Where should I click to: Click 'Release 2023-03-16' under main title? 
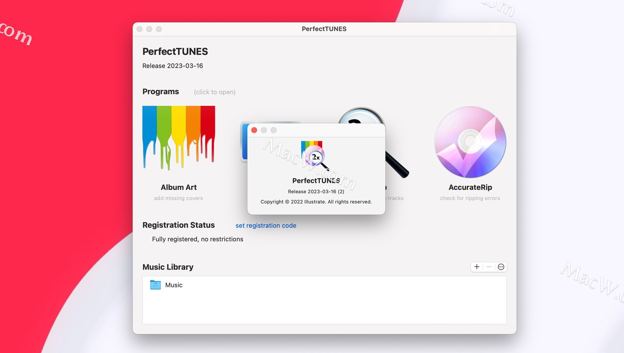pyautogui.click(x=173, y=66)
